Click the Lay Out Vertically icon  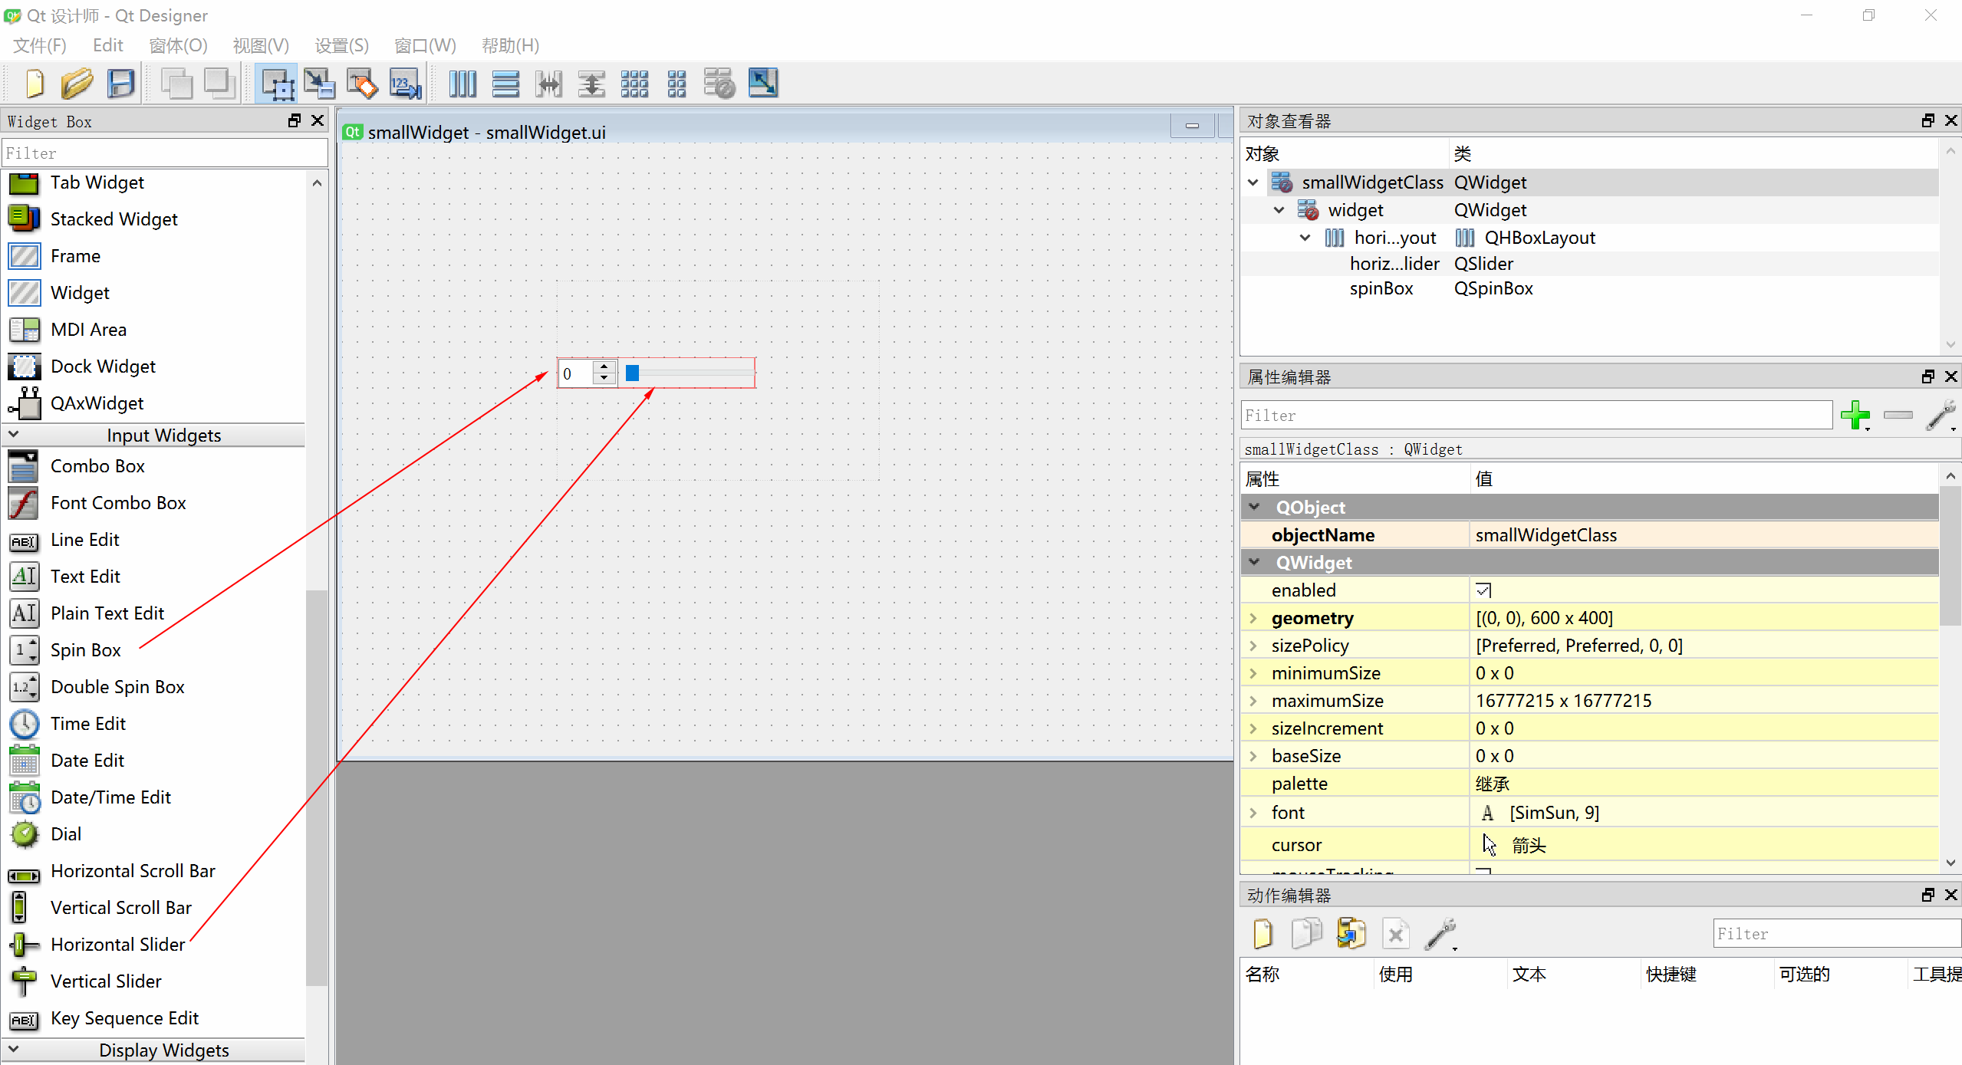coord(505,84)
